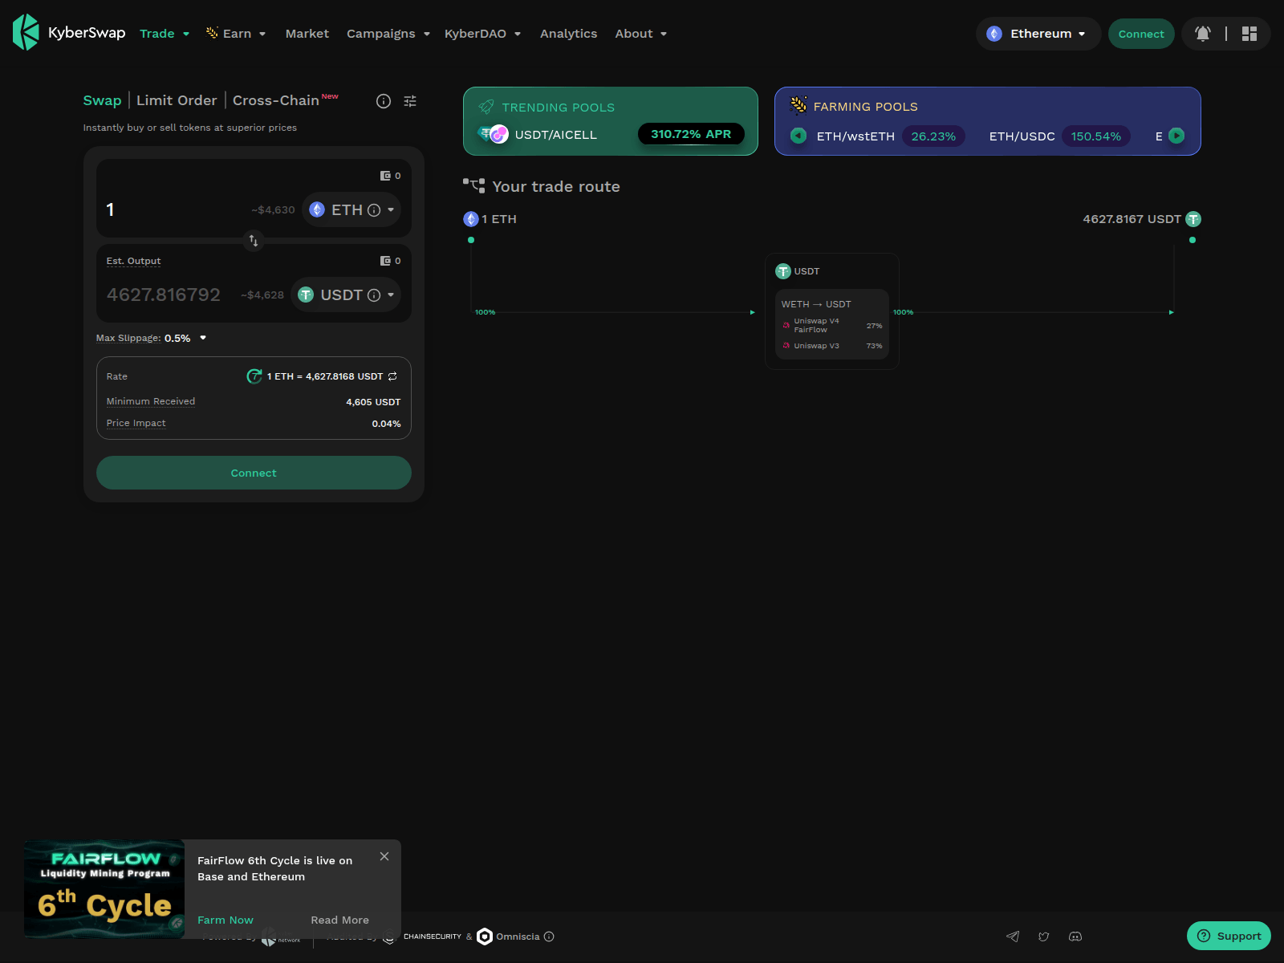Click the 310.72% APR badge
The width and height of the screenshot is (1284, 963).
(691, 134)
